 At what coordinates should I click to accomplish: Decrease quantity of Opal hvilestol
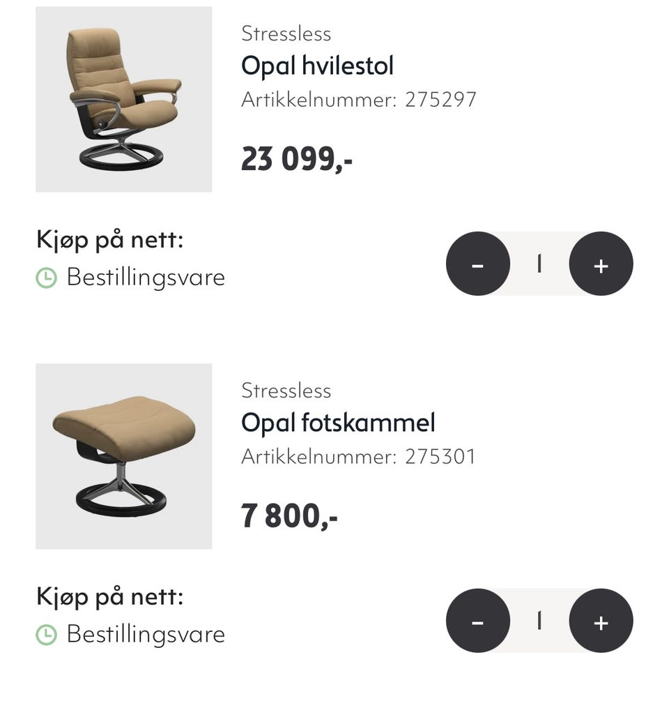pos(478,264)
